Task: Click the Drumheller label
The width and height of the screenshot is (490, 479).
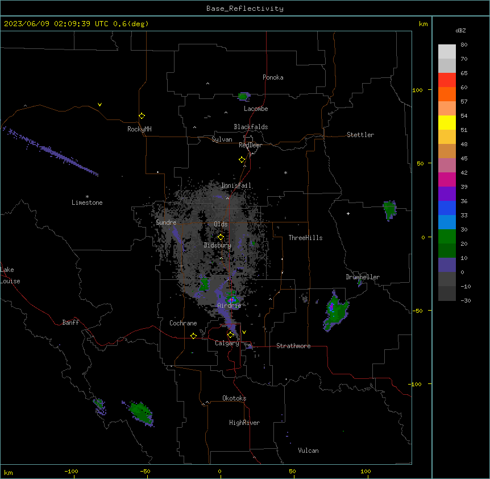Action: point(363,277)
